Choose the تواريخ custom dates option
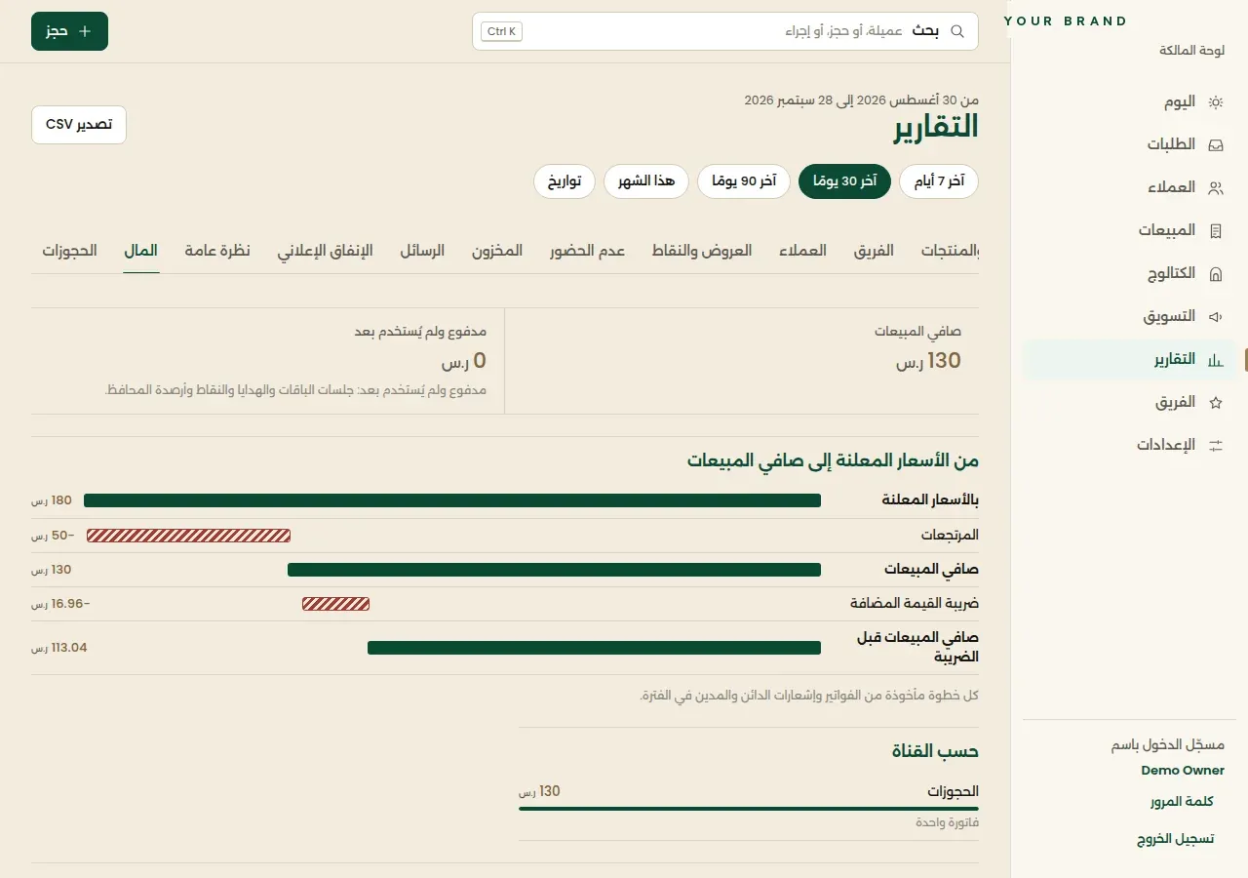The height and width of the screenshot is (878, 1248). (565, 181)
